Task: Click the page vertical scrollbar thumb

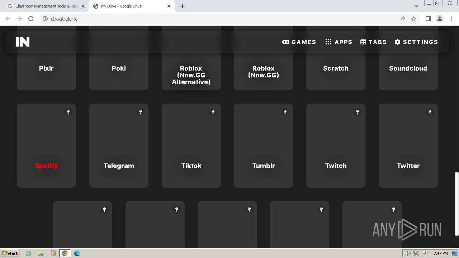Action: tap(456, 204)
